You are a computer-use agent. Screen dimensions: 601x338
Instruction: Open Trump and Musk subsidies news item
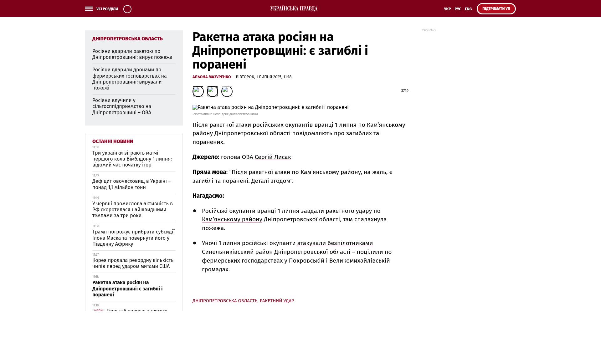tap(133, 238)
